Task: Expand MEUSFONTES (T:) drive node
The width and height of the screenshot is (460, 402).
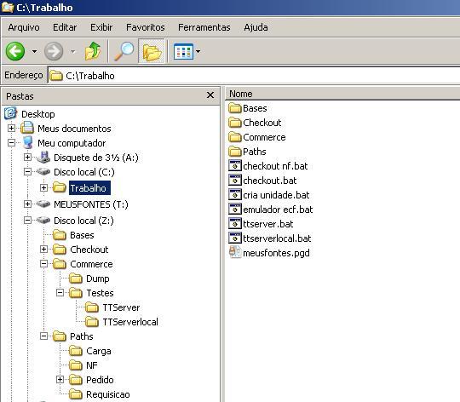Action: coord(27,204)
